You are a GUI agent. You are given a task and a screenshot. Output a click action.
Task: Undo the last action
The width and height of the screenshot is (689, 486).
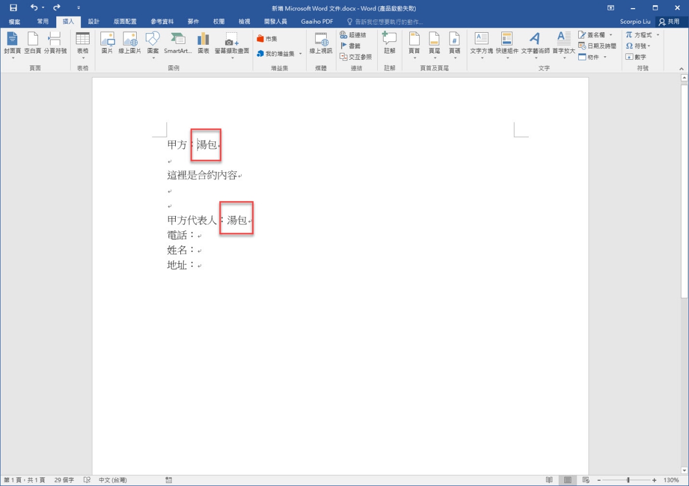34,8
